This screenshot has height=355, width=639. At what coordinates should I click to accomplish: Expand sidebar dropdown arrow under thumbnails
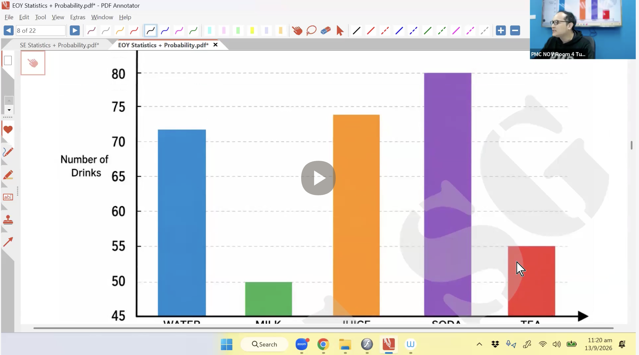point(9,110)
